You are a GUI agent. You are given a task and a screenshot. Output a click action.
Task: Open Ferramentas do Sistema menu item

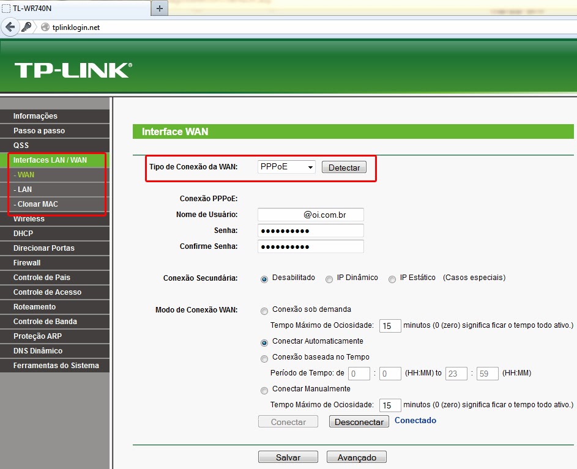(x=54, y=365)
